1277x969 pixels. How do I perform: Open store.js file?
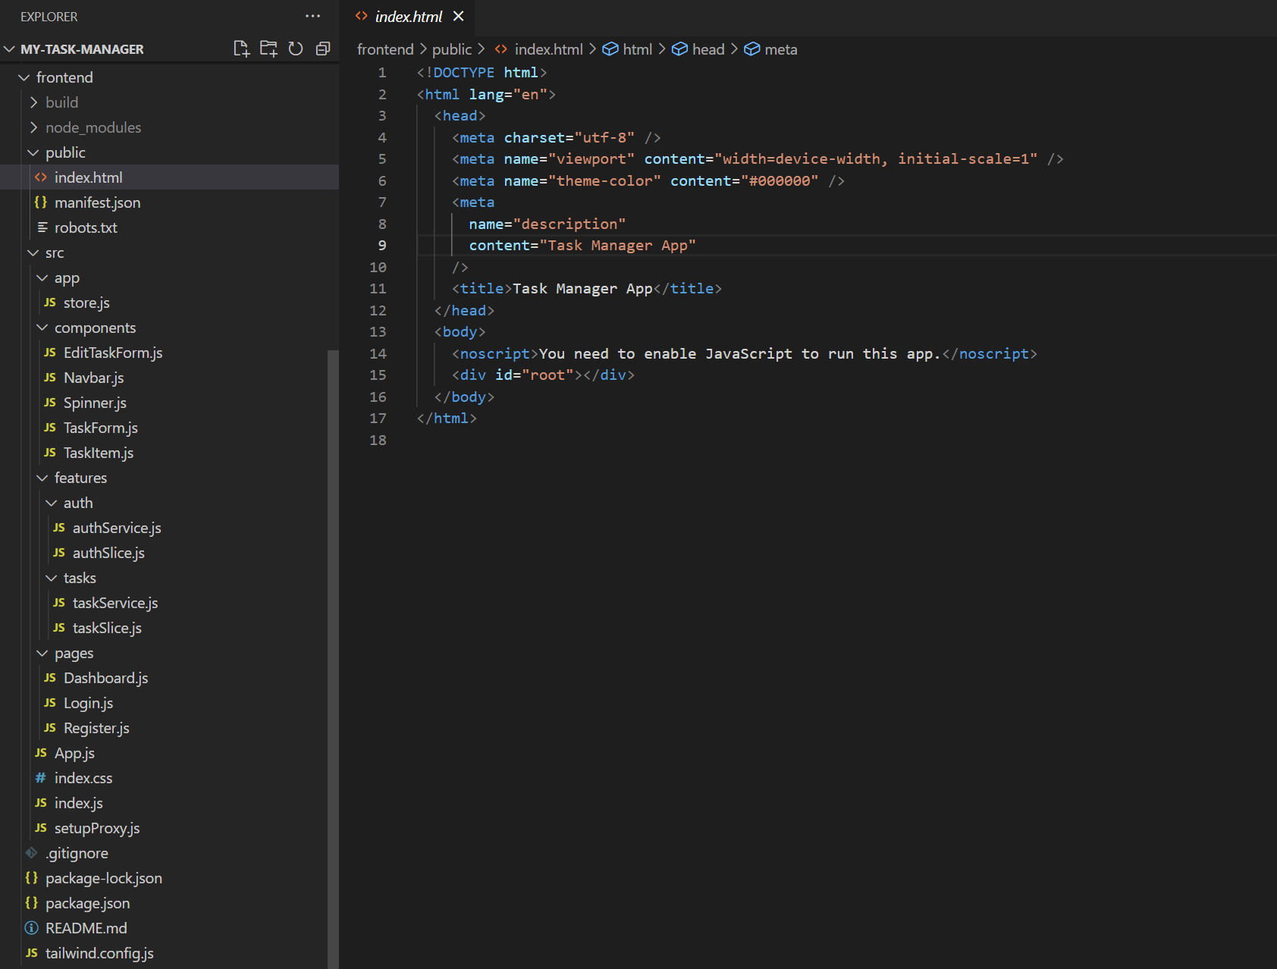(169, 303)
